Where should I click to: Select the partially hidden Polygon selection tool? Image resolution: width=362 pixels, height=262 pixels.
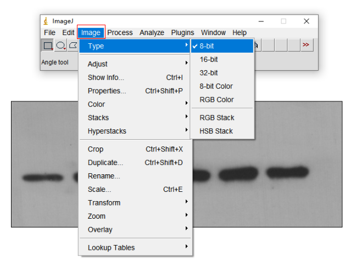73,46
